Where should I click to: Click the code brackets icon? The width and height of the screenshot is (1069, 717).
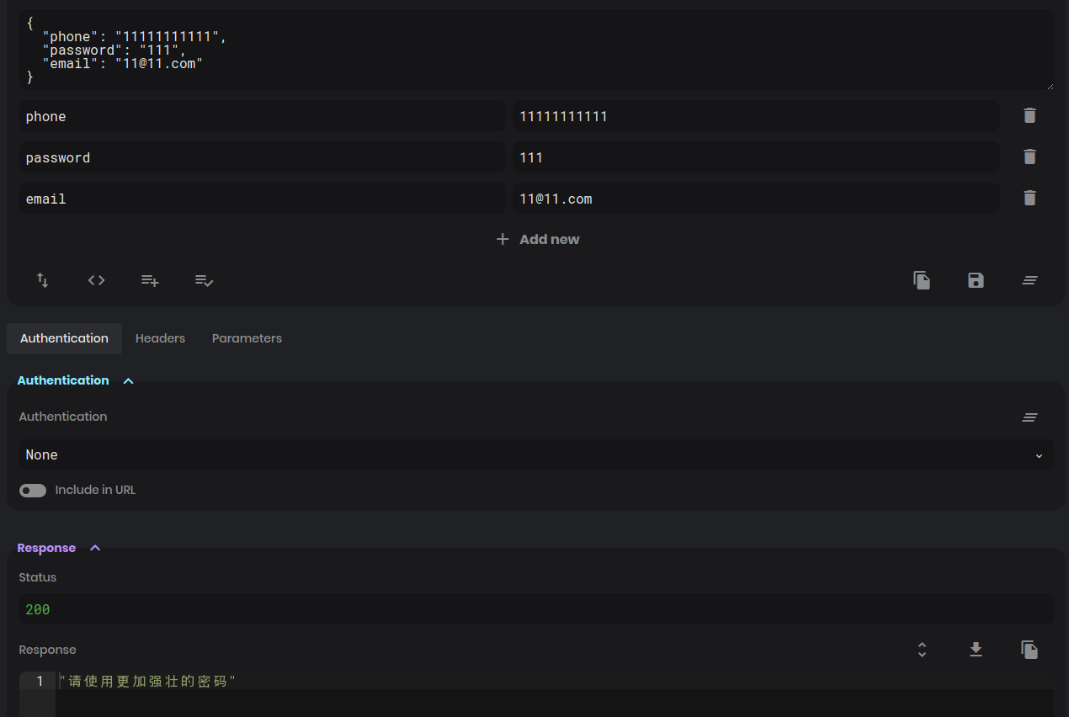[97, 280]
